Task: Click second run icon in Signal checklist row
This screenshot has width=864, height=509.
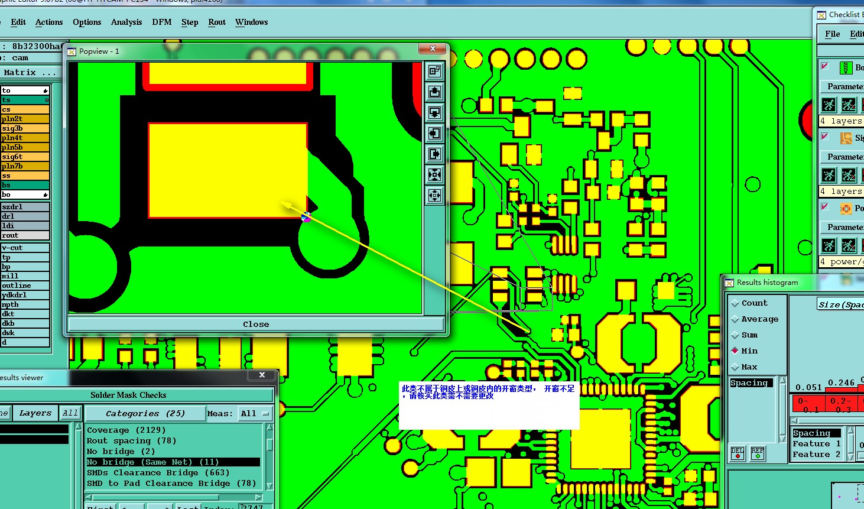Action: [x=849, y=175]
